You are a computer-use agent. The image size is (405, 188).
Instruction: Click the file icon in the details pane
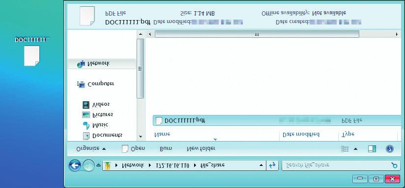(87, 16)
